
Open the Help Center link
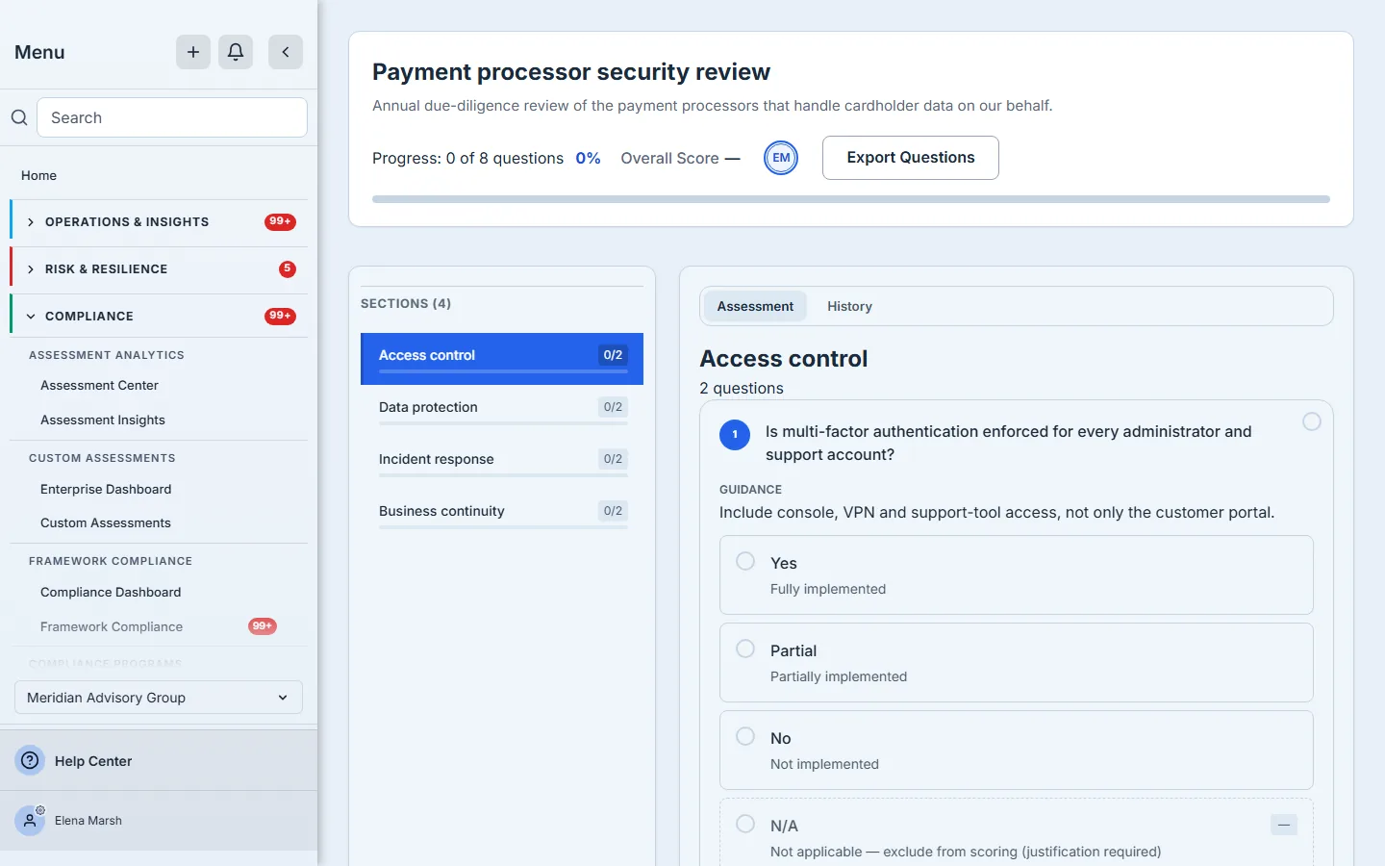tap(93, 761)
